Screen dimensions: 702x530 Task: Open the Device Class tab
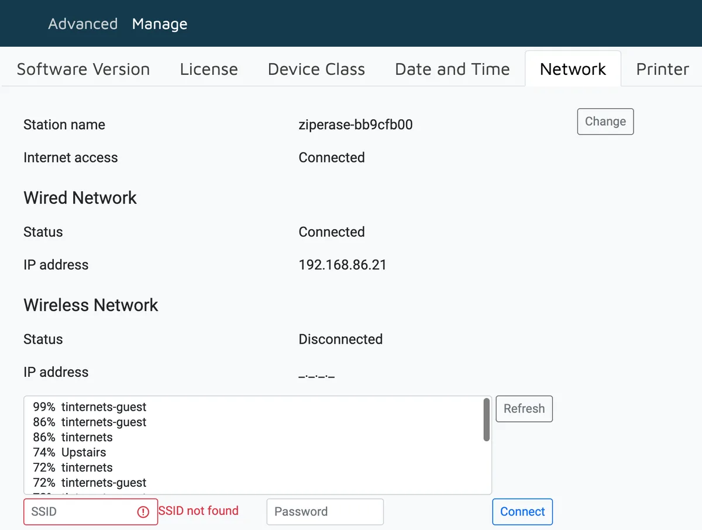(316, 69)
